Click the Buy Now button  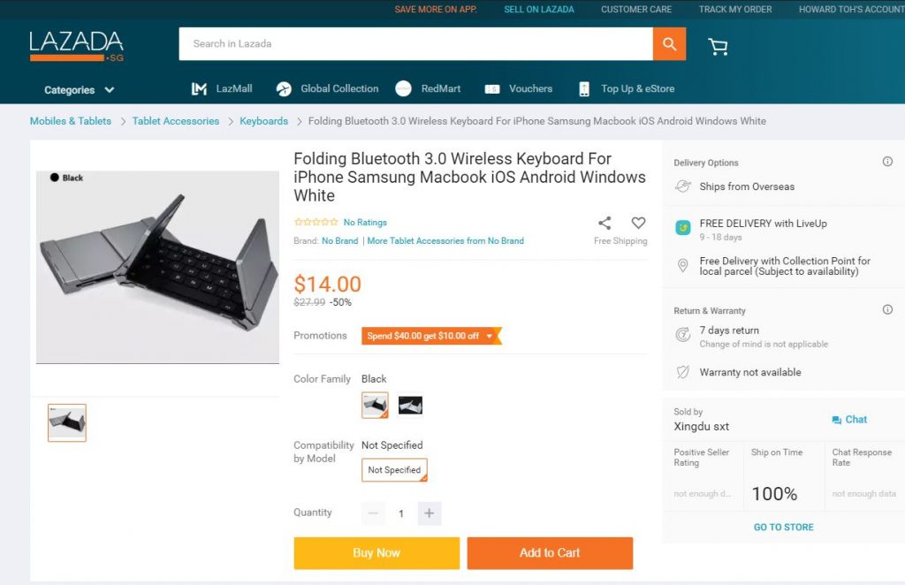coord(376,553)
